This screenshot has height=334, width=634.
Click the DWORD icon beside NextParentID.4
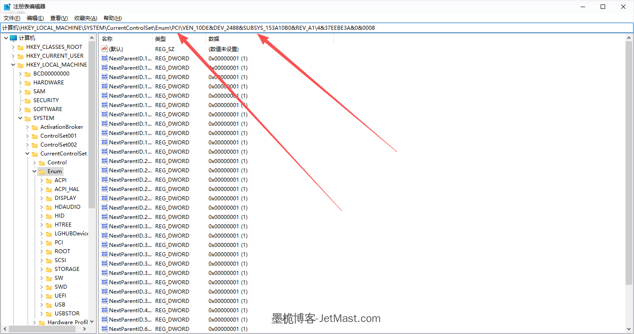[104, 310]
